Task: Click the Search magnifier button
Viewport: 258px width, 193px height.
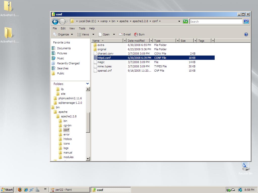Action: click(x=246, y=21)
